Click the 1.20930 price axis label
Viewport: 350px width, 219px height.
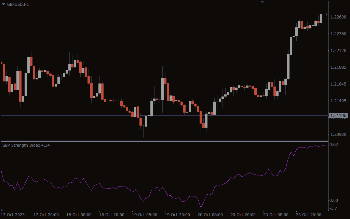point(338,134)
